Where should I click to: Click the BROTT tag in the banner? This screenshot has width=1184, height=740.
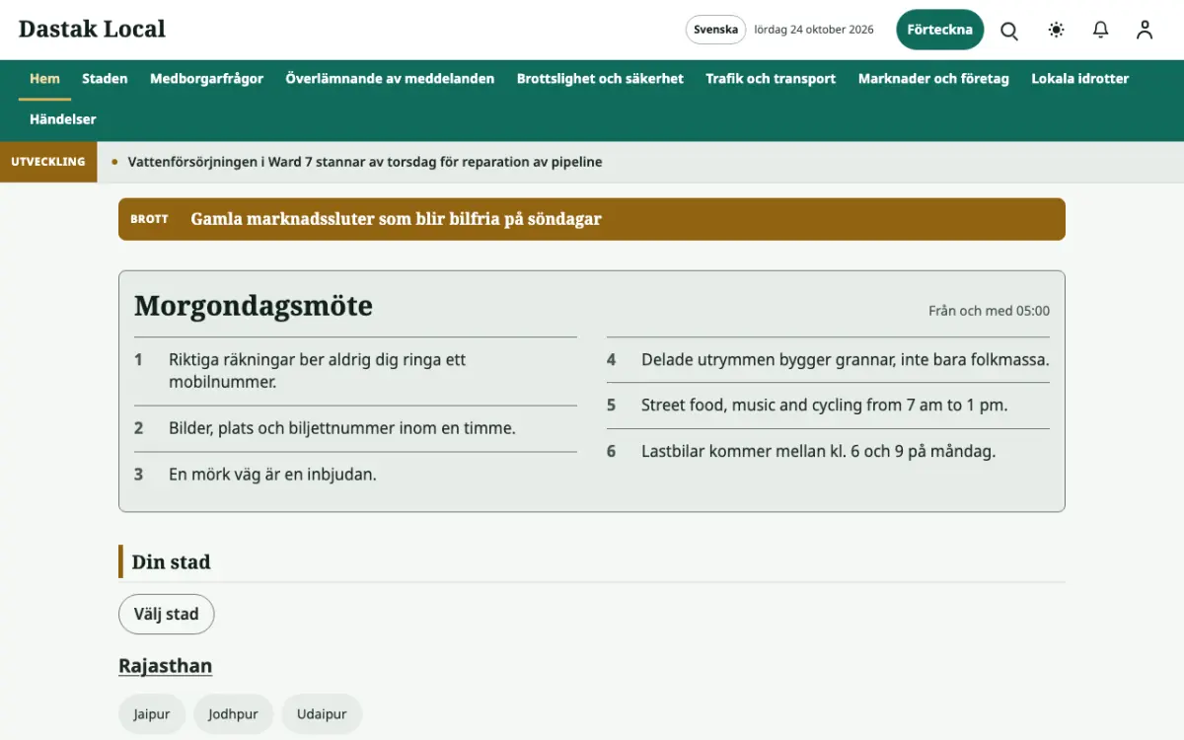coord(149,219)
